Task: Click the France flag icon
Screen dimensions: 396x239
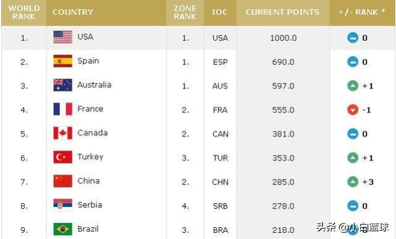Action: tap(63, 109)
